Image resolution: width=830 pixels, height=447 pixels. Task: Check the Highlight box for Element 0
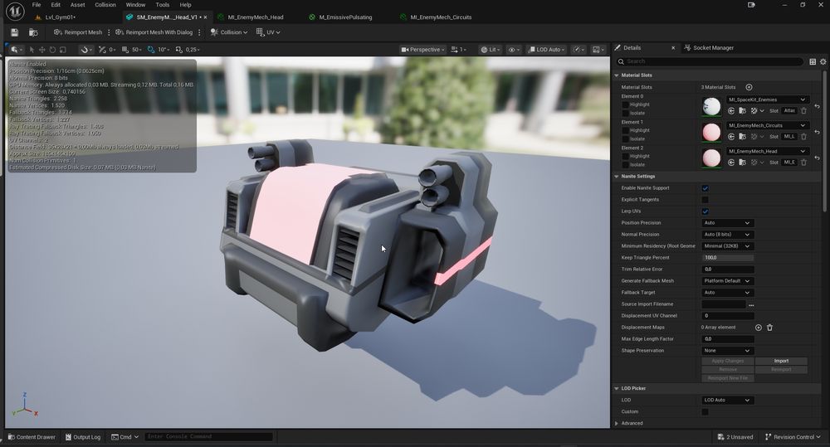coord(625,104)
